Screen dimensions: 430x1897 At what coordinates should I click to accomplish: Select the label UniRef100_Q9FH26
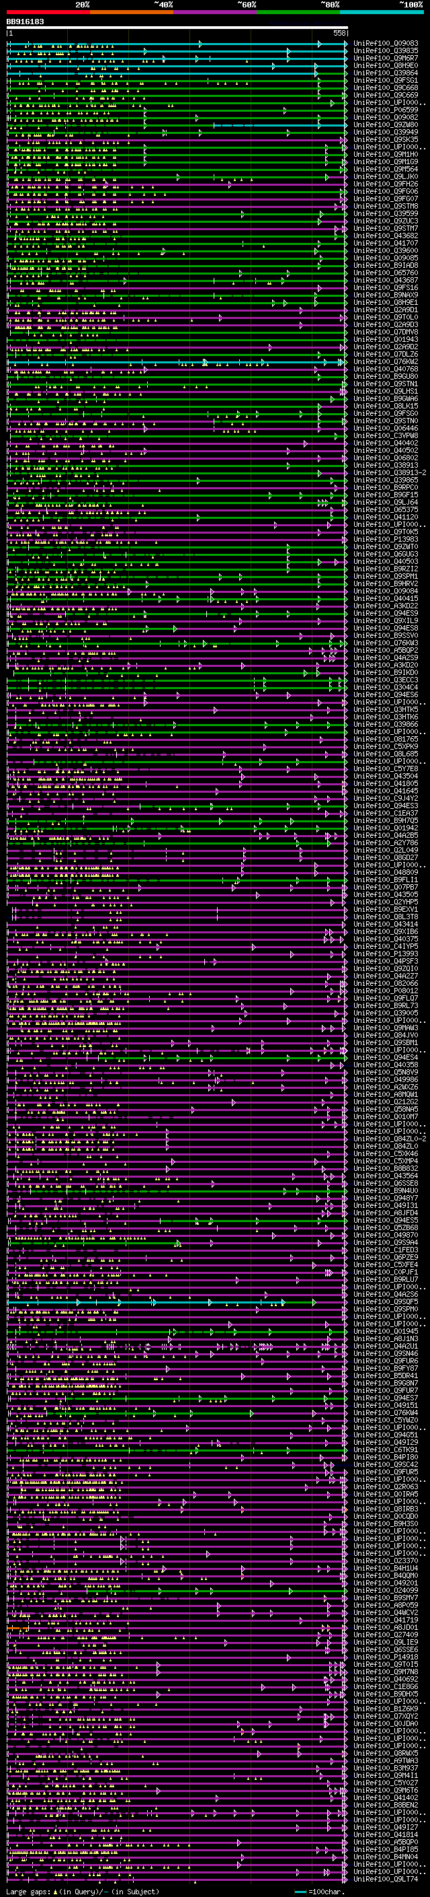(386, 184)
